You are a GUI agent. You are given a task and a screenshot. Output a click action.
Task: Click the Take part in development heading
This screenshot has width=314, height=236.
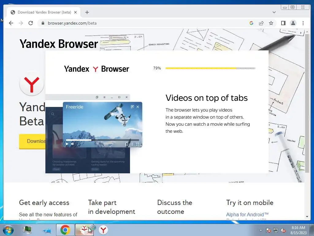pos(112,207)
